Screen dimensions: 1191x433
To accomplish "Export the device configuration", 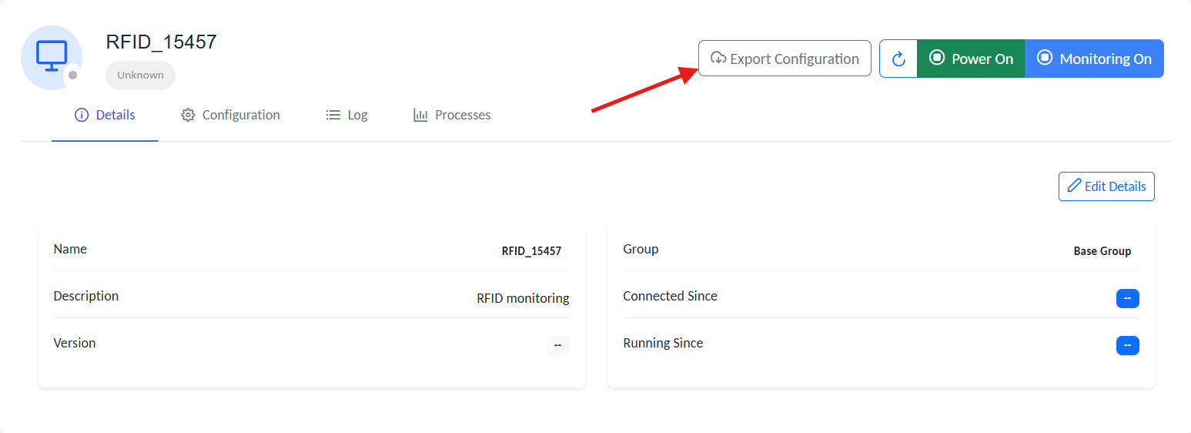I will 785,59.
